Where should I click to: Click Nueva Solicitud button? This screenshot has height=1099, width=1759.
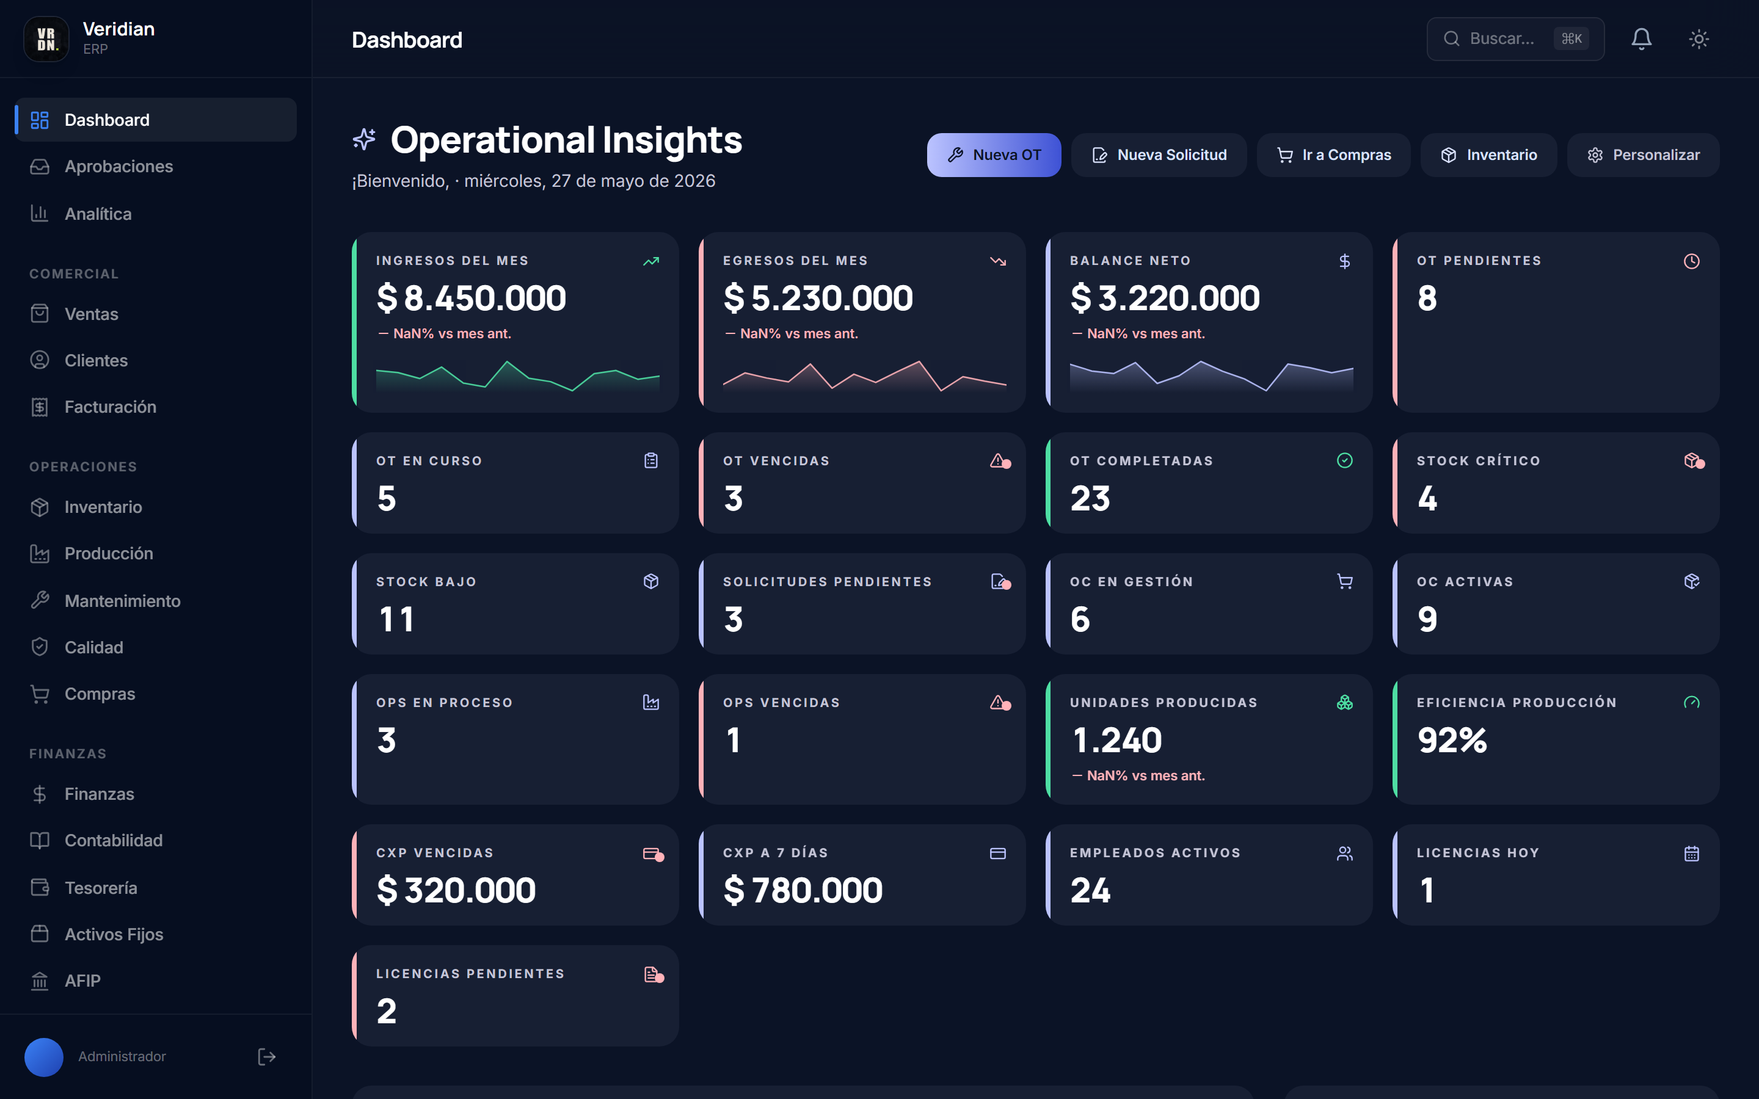point(1159,155)
